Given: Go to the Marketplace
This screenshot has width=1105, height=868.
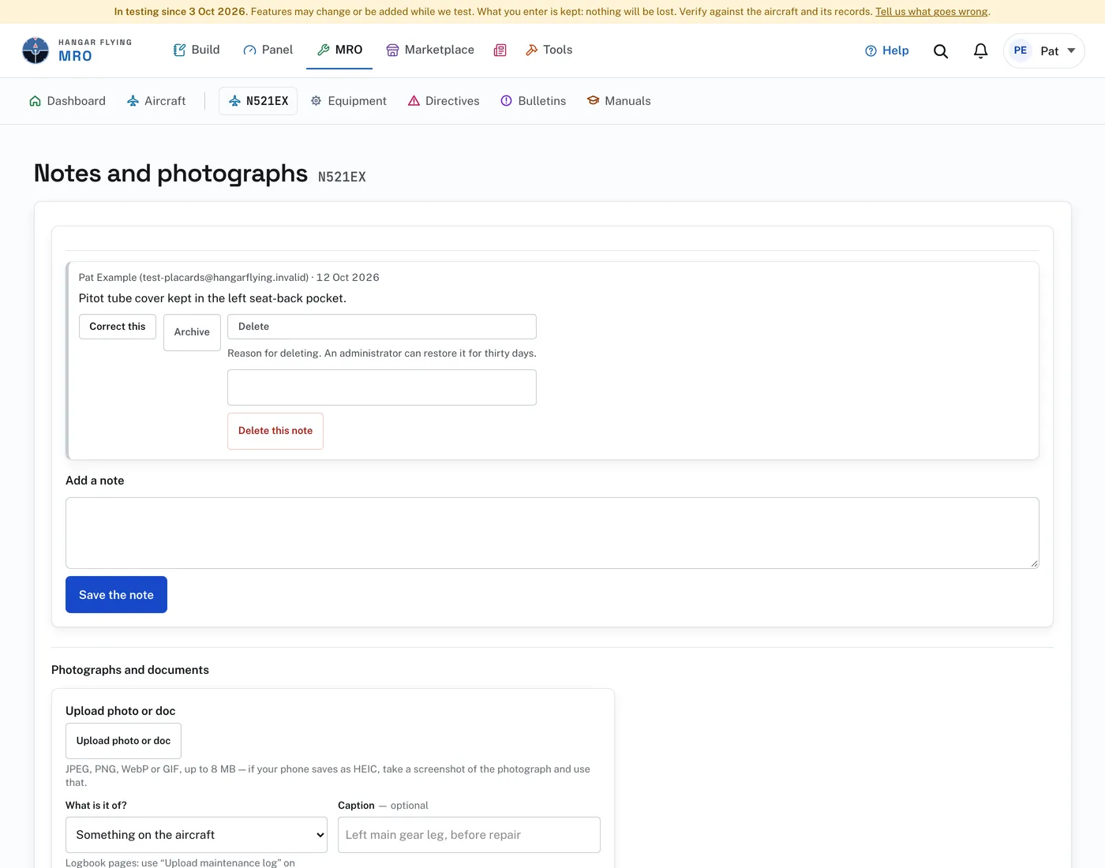Looking at the screenshot, I should tap(430, 50).
